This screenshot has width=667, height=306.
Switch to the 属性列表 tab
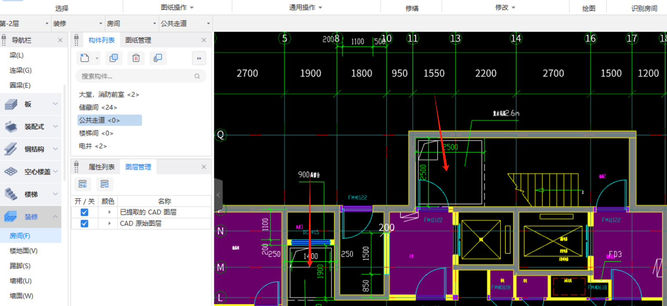coord(102,167)
